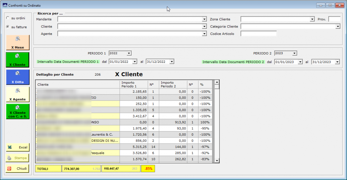Image resolution: width=347 pixels, height=180 pixels.
Task: Click the cell with value 285,00
Action: (173, 153)
